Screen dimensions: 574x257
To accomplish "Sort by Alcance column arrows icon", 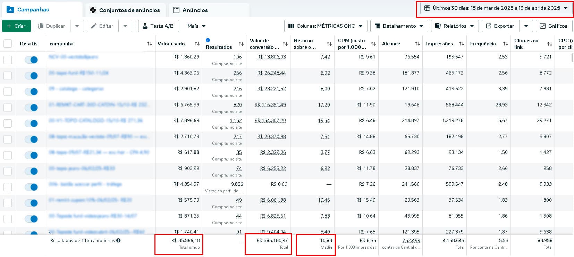I will (x=417, y=44).
